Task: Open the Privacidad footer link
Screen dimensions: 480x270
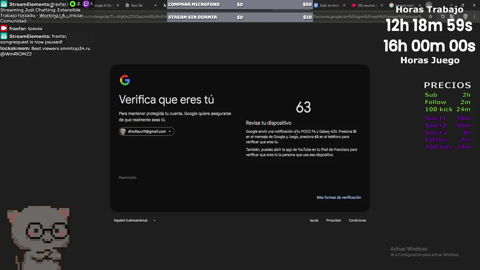Action: [333, 220]
